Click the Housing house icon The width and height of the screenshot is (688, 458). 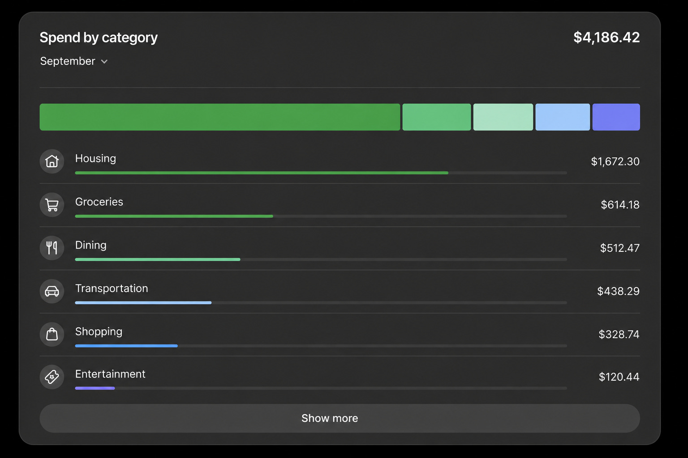point(52,161)
